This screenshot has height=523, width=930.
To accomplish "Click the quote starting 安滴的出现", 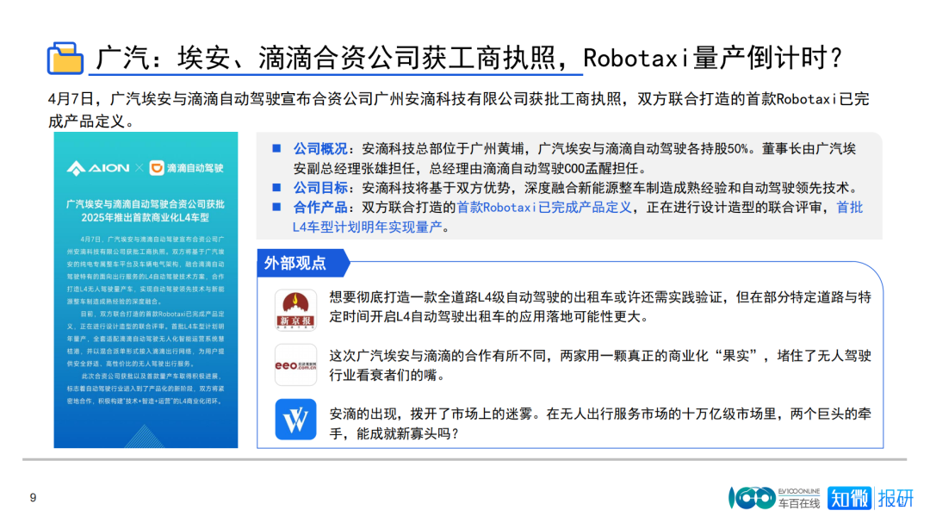I will click(x=600, y=423).
